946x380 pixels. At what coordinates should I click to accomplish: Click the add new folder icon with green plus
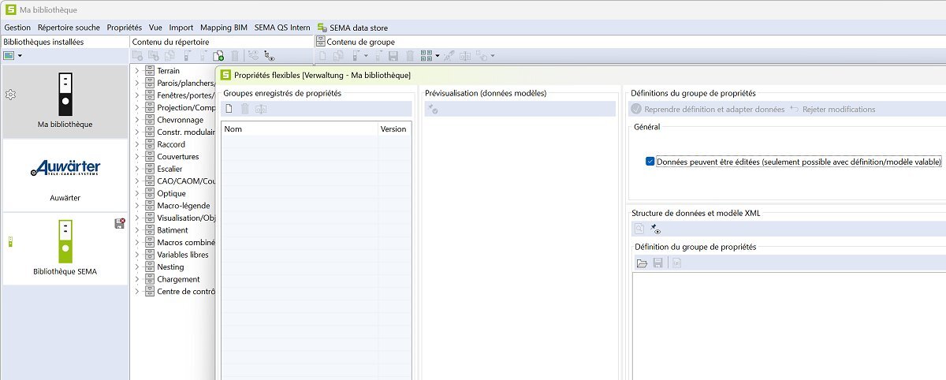tap(219, 56)
